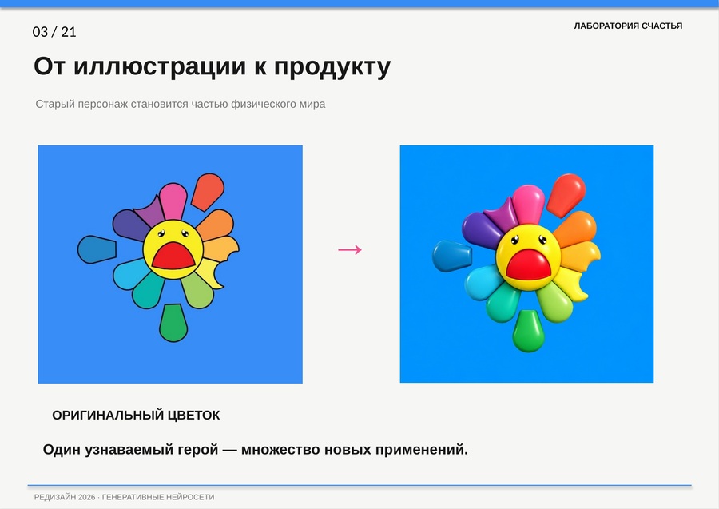719x509 pixels.
Task: Click the slide title 'От иллюстрации к продукту'
Action: (x=212, y=66)
